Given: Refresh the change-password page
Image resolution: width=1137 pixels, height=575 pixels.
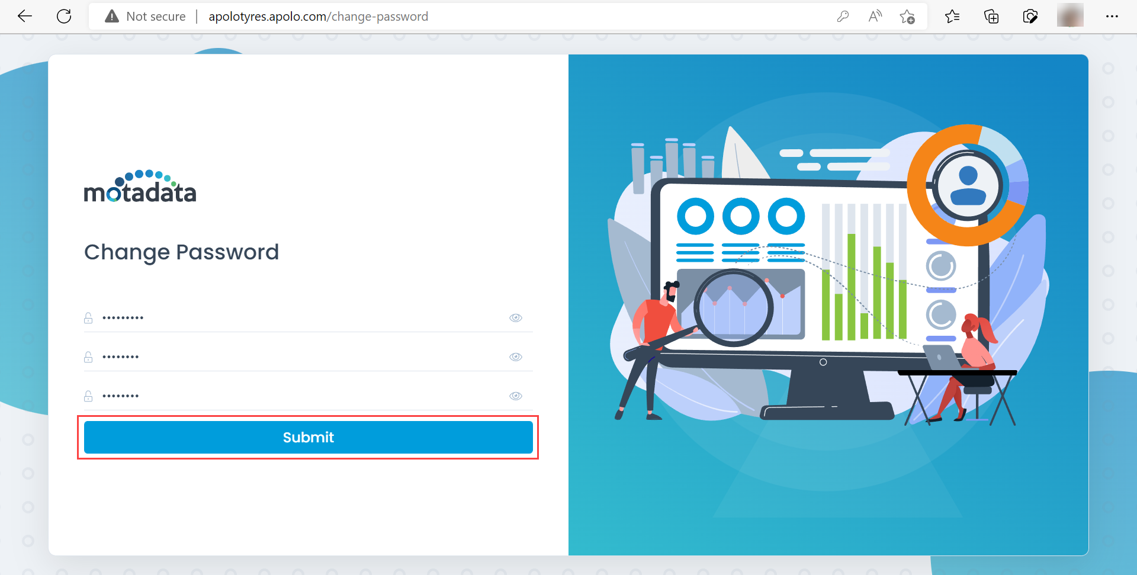Looking at the screenshot, I should click(64, 17).
